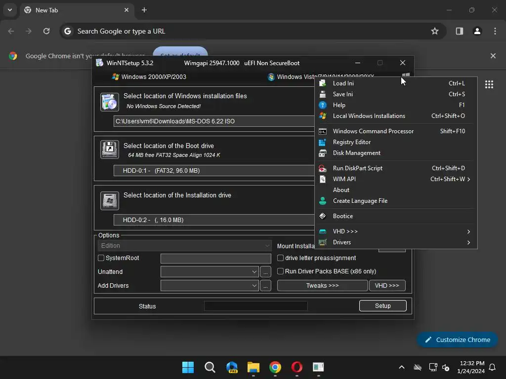Click the Run DiskPart Script icon
506x379 pixels.
click(x=322, y=168)
